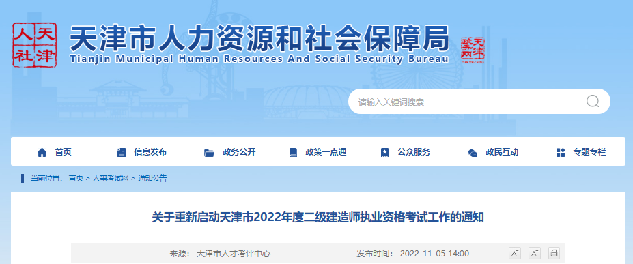633x264 pixels.
Task: Click the folder icon beside 政务公开
Action: [209, 153]
